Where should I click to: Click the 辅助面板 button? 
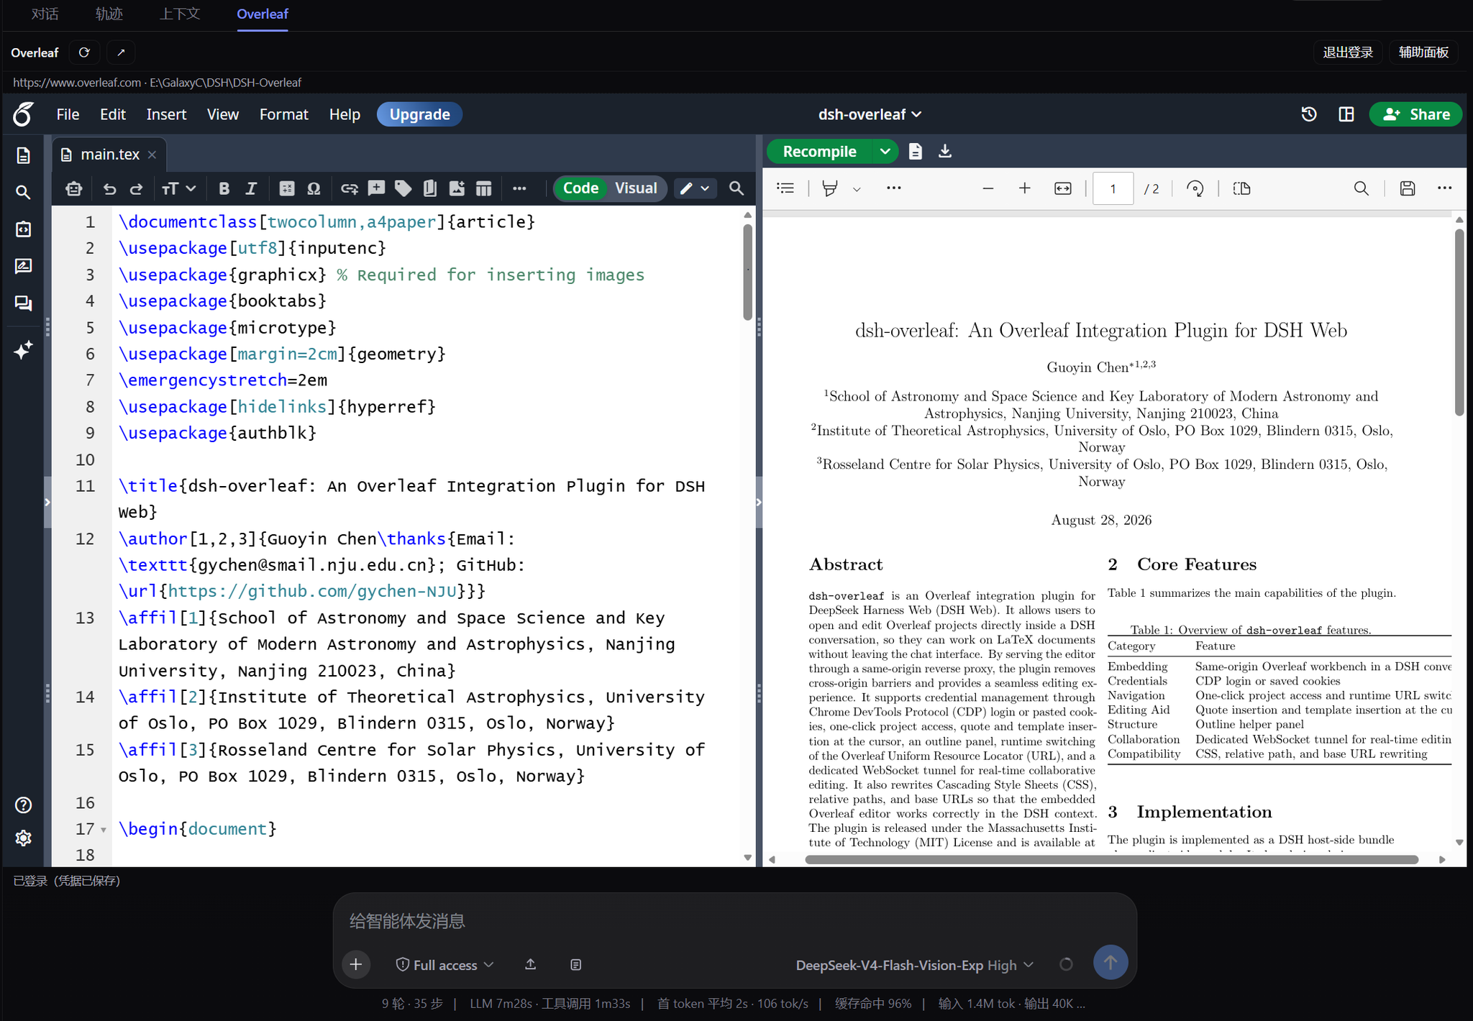click(1423, 52)
